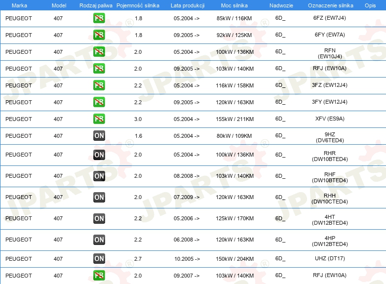Image resolution: width=386 pixels, height=284 pixels.
Task: Select the production date 08.2008 ->
Action: [187, 176]
